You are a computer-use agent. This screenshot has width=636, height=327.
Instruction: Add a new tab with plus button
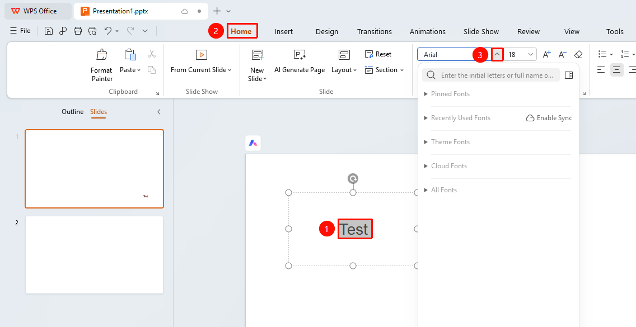[x=217, y=11]
